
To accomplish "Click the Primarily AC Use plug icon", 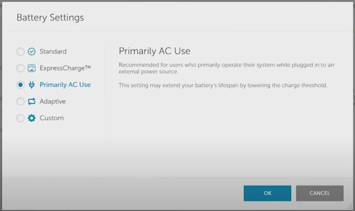I will tap(32, 85).
